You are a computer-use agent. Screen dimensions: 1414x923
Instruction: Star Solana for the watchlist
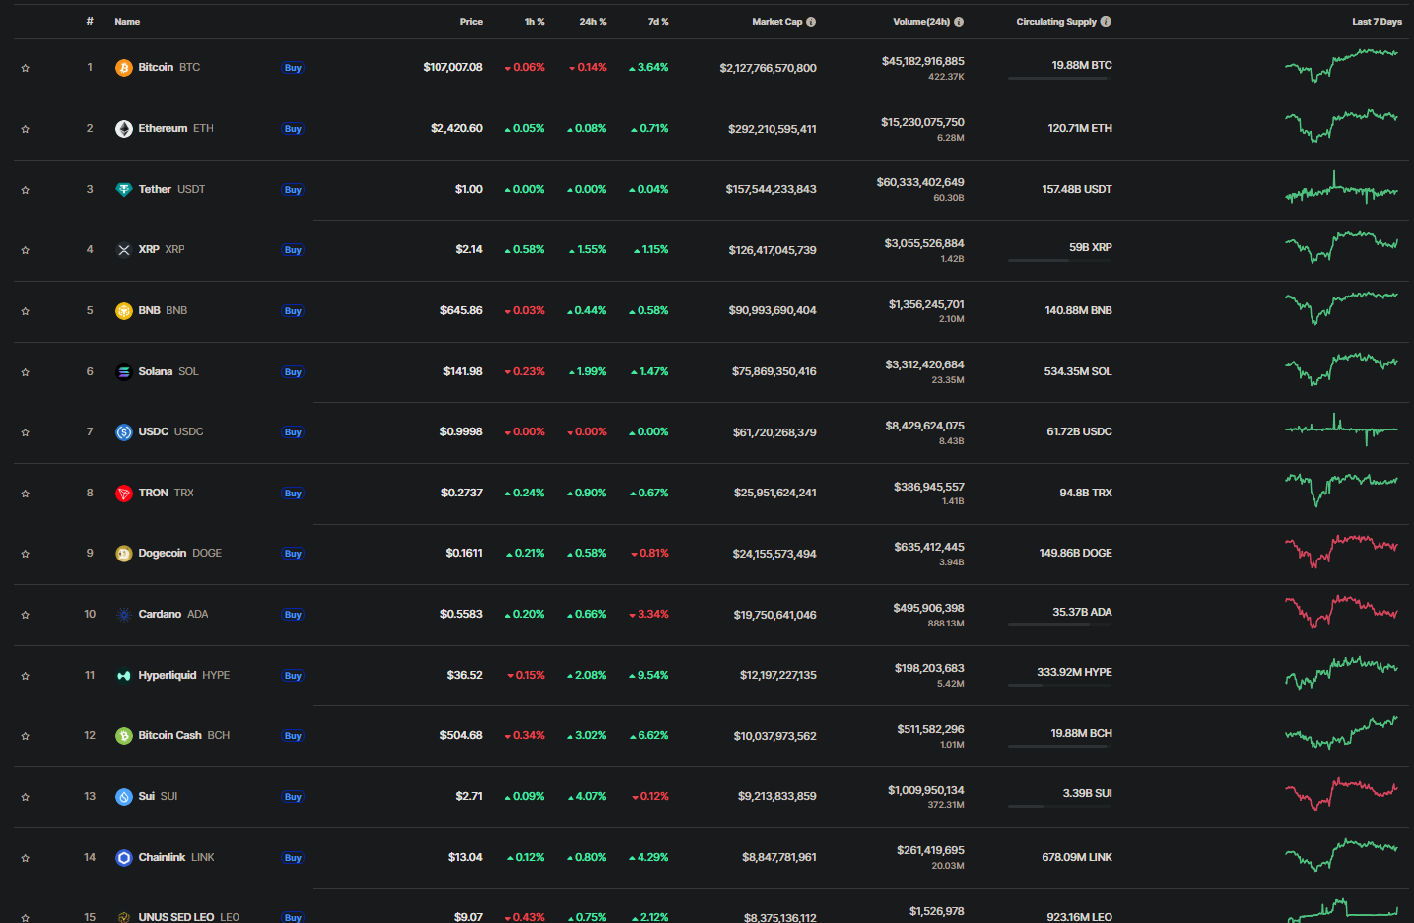(26, 372)
